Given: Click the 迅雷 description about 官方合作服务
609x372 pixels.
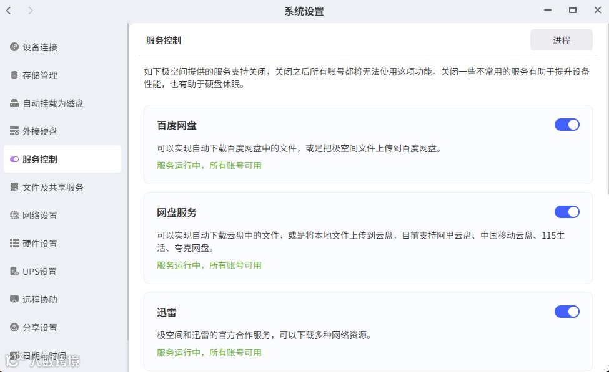Looking at the screenshot, I should 264,335.
